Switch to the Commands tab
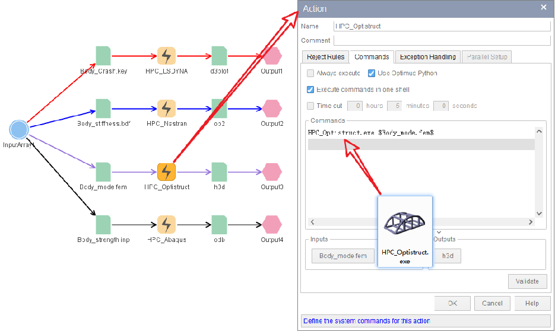 point(372,57)
